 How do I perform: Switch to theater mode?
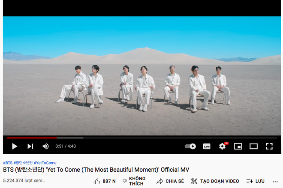point(253,146)
